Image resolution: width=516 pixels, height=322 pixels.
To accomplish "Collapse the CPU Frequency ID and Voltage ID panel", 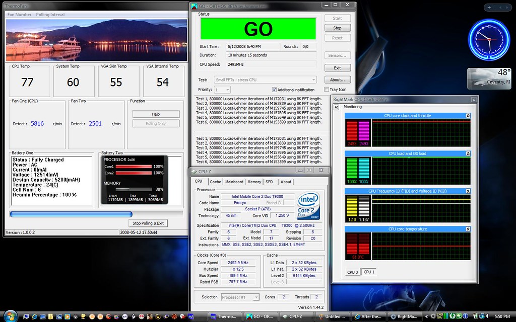I will 468,191.
